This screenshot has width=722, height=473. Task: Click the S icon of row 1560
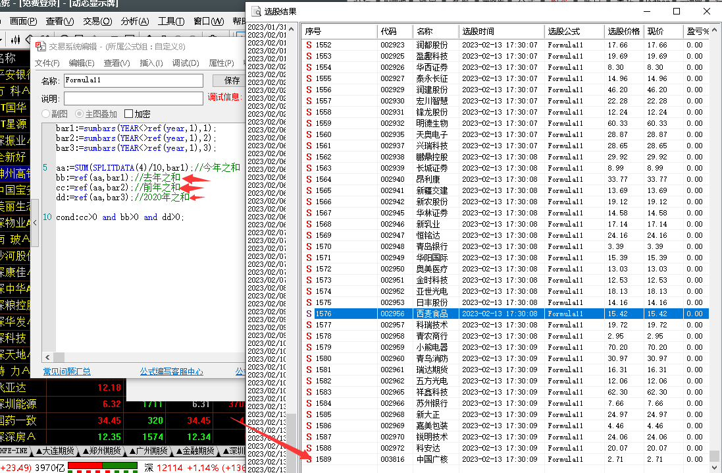[309, 134]
